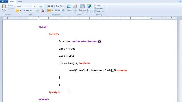Screen dimensions: 182x102
Task: Click the '<head>' opening tag text
Action: [43, 27]
